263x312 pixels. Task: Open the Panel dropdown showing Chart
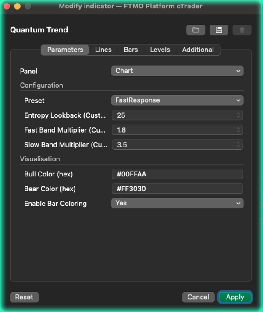(x=178, y=71)
